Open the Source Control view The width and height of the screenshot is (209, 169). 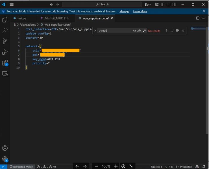(5, 41)
